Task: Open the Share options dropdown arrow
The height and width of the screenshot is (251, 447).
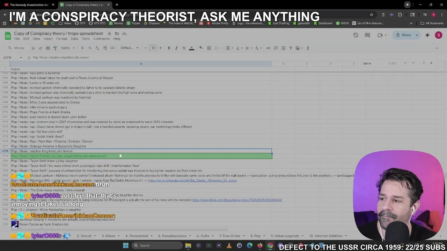Action: click(x=417, y=35)
